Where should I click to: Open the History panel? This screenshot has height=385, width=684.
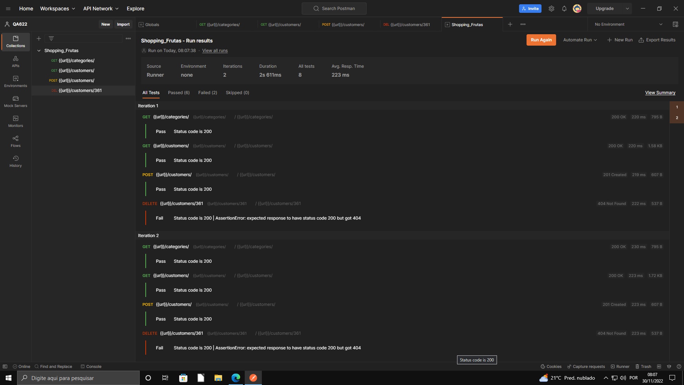coord(15,161)
